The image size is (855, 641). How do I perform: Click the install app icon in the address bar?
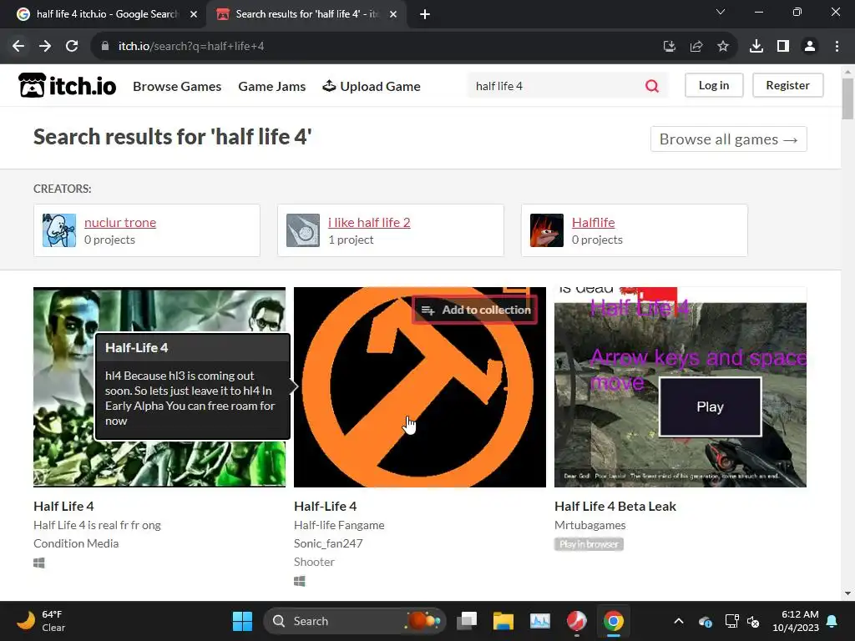(669, 47)
